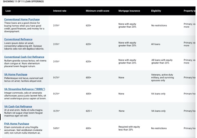The image size is (197, 138).
Task: Select the "Veterans, active duty military" eligibility cell
Action: tap(162, 78)
